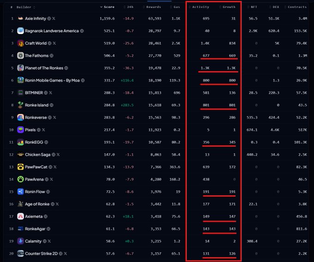The width and height of the screenshot is (314, 262).
Task: Click Pixels project logo
Action: [x=20, y=130]
